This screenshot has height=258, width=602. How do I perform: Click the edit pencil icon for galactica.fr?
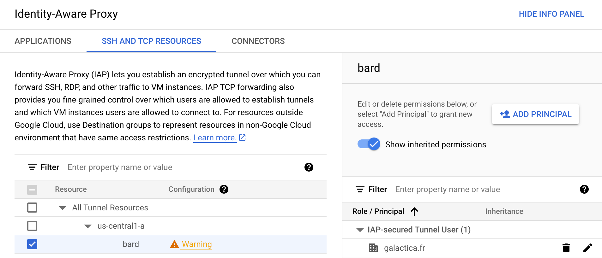(587, 248)
